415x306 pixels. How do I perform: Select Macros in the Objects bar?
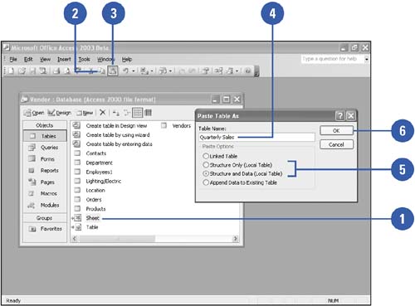coord(45,193)
